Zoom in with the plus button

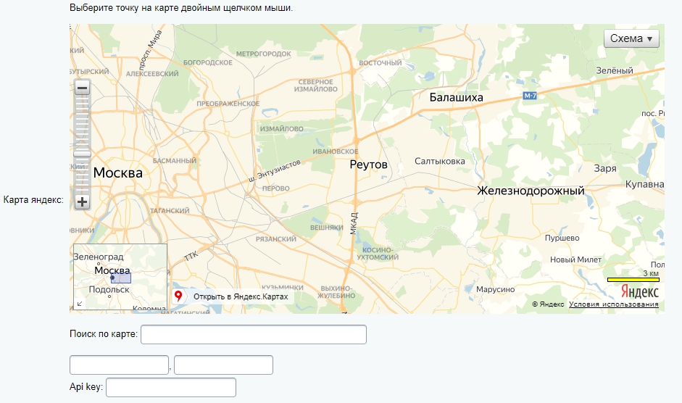[x=82, y=202]
